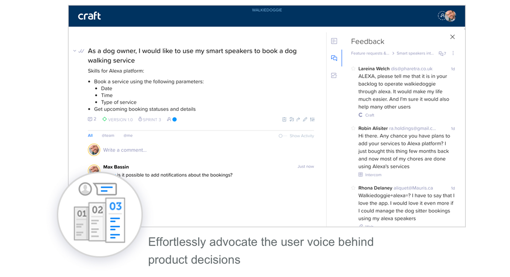Click the share arrow icon

[298, 120]
